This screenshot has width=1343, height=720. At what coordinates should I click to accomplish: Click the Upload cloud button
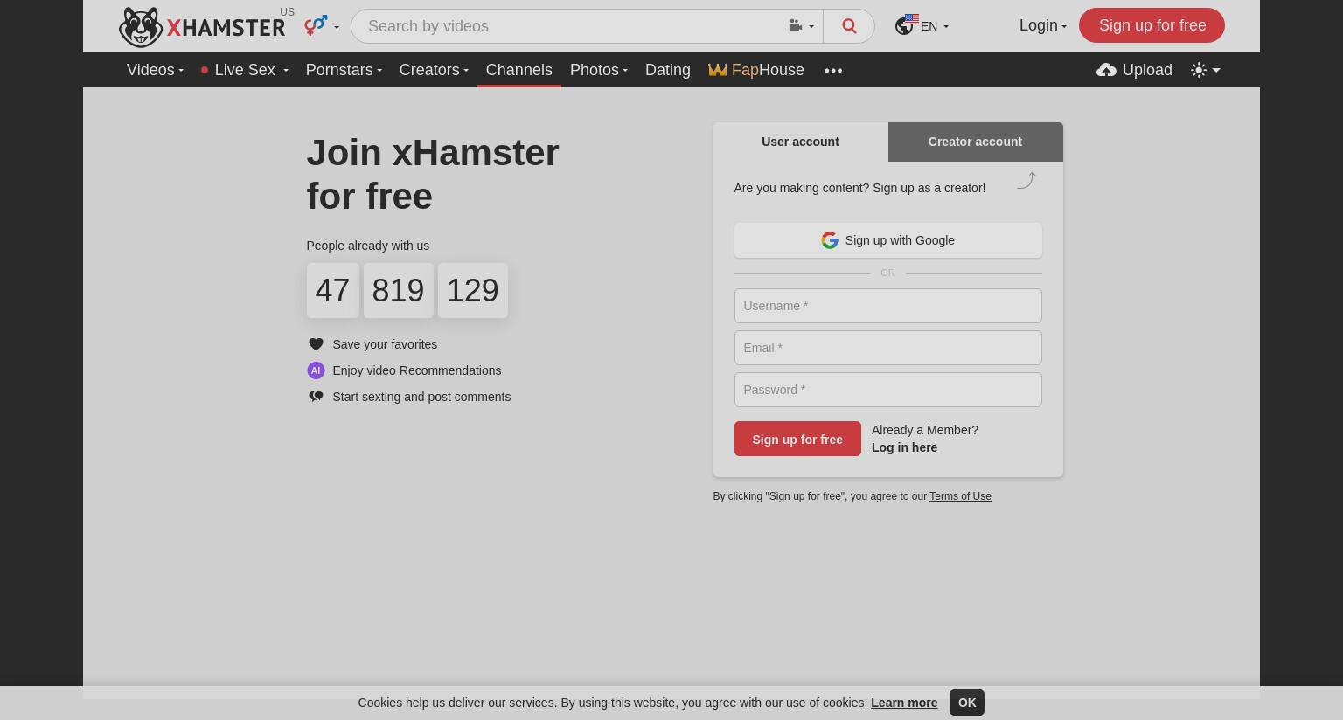(x=1134, y=70)
